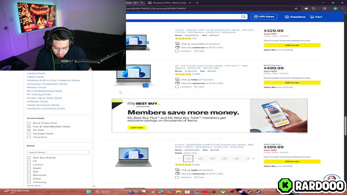The image size is (347, 195).
Task: Click Learn more on membership banner
Action: [137, 128]
